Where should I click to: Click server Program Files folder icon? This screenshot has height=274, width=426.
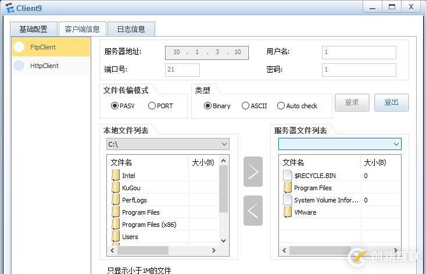click(288, 187)
